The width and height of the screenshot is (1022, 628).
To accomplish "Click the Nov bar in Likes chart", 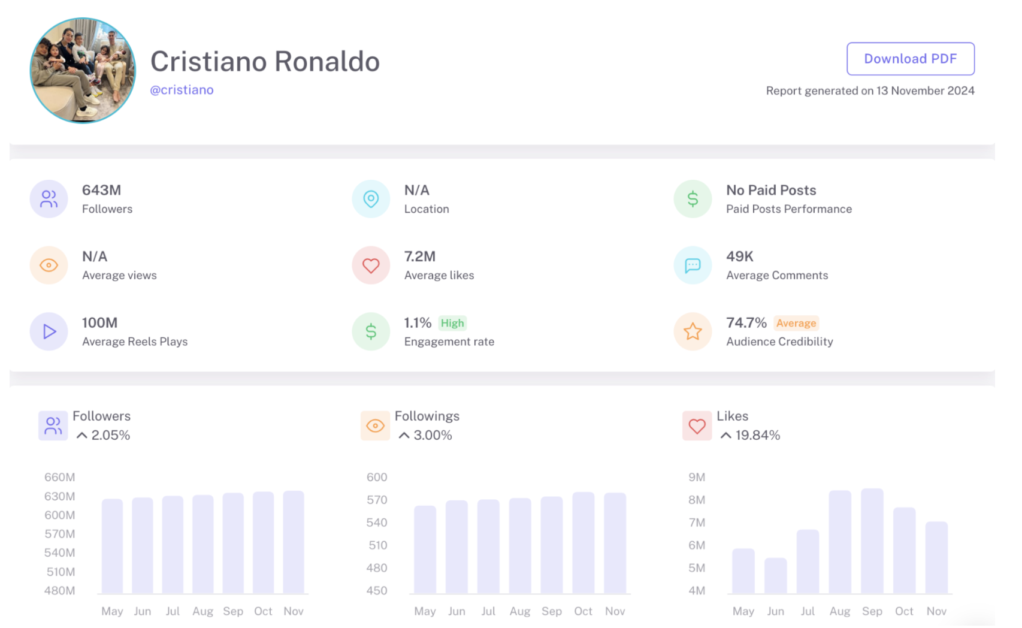I will click(936, 558).
